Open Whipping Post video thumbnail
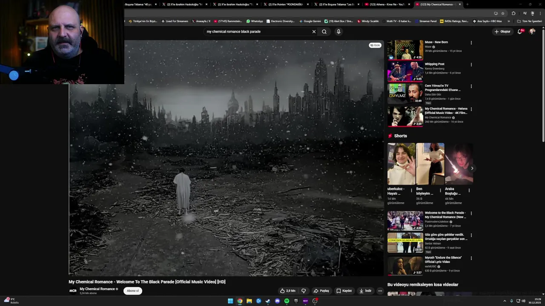The height and width of the screenshot is (306, 545). click(405, 72)
